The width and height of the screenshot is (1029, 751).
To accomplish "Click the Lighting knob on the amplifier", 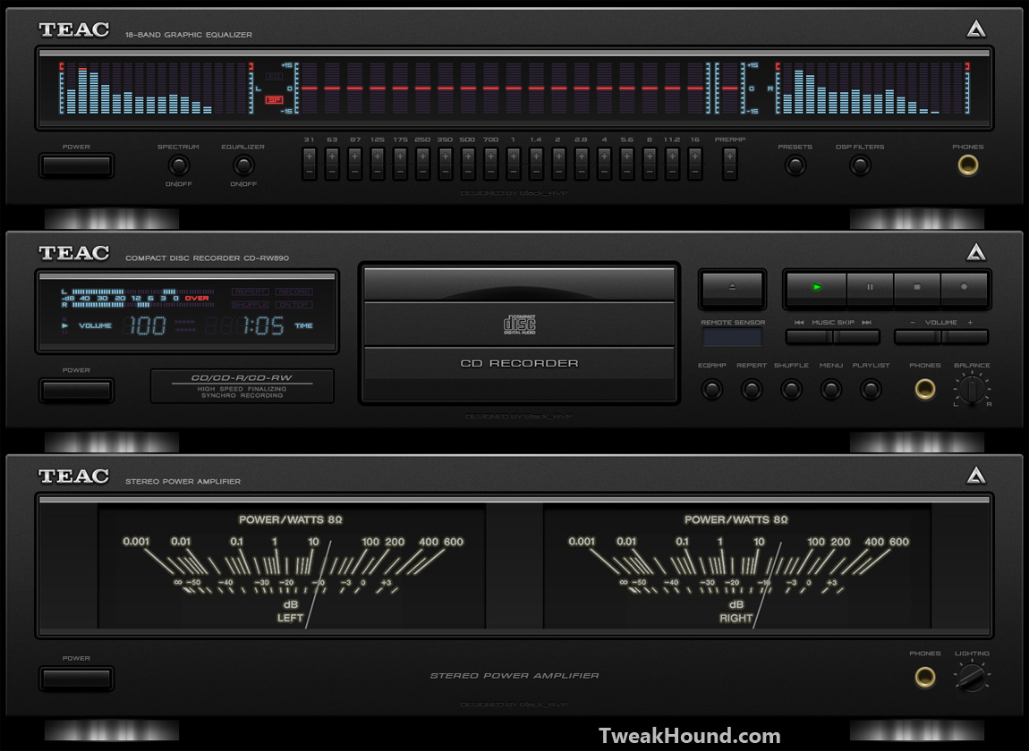I will pyautogui.click(x=972, y=677).
